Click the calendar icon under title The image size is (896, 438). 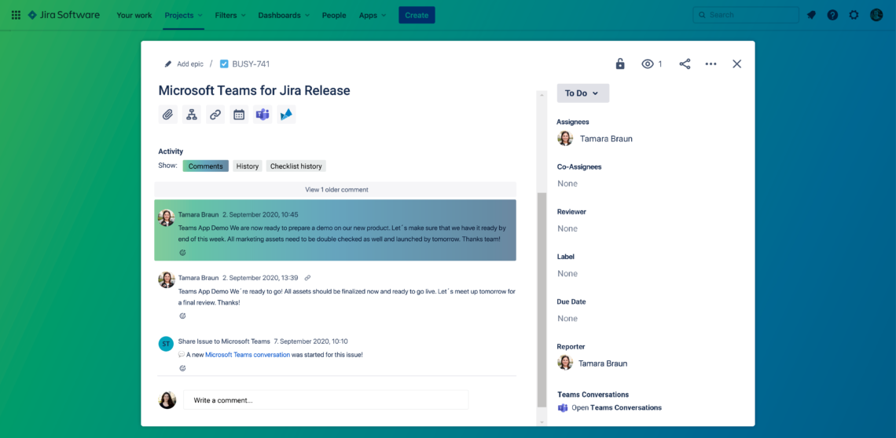click(x=239, y=115)
